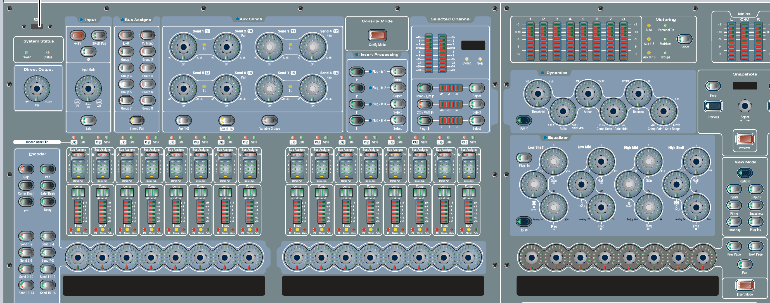Toggle the Exp / Gate In button

425,104
